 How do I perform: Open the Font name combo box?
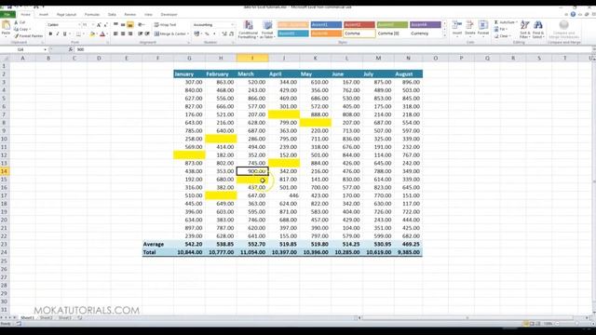[x=63, y=25]
